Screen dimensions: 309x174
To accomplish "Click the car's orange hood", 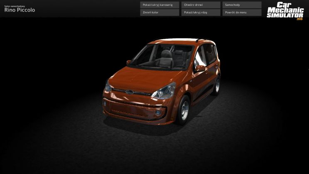I will (x=144, y=78).
